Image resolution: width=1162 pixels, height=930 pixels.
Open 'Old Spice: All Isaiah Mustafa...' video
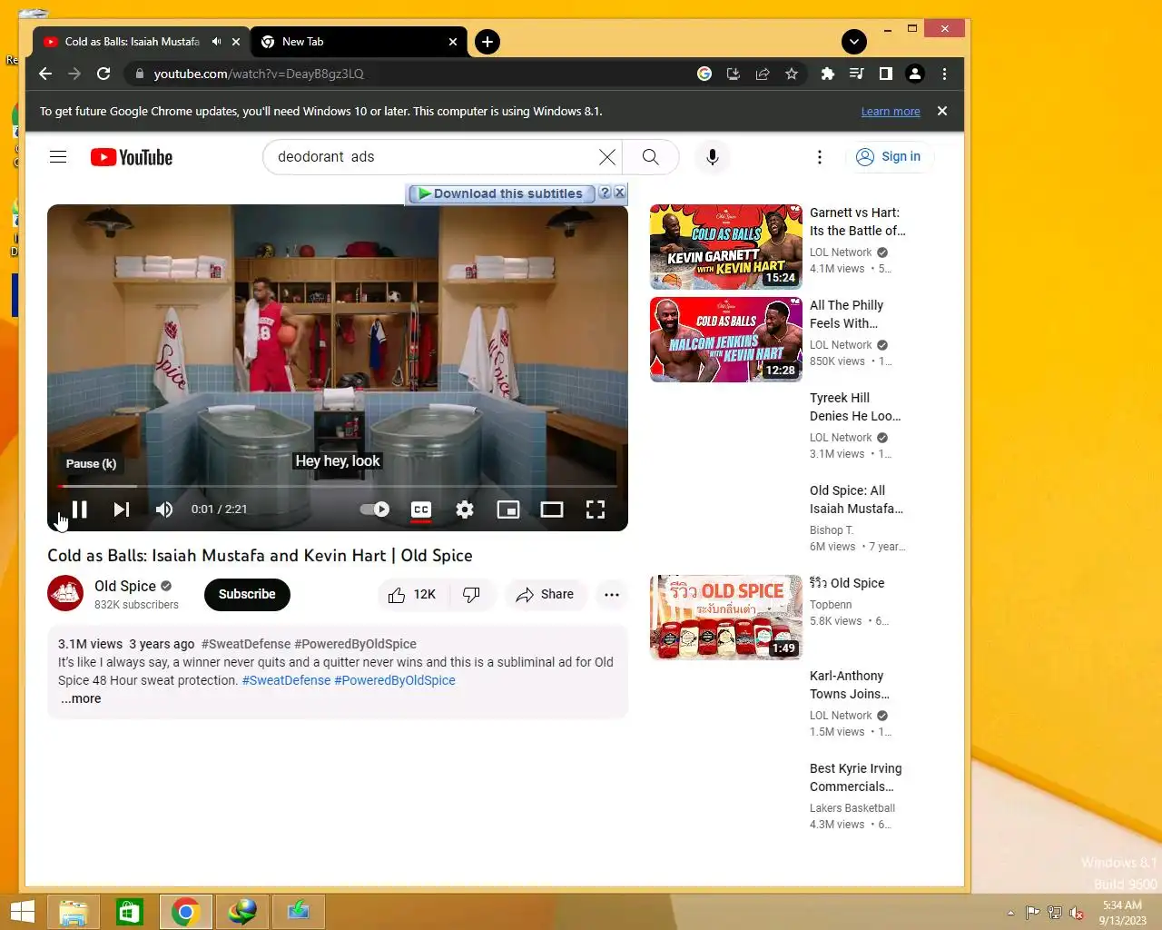tap(856, 500)
